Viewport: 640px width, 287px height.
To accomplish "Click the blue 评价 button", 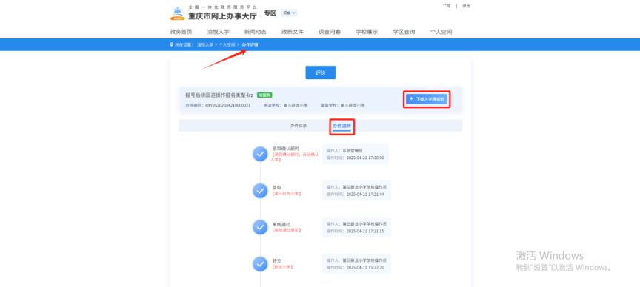I will point(321,72).
